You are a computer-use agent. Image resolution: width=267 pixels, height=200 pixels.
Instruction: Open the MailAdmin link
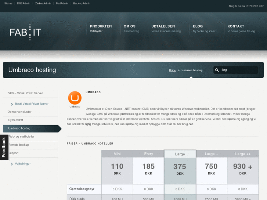pyautogui.click(x=62, y=3)
